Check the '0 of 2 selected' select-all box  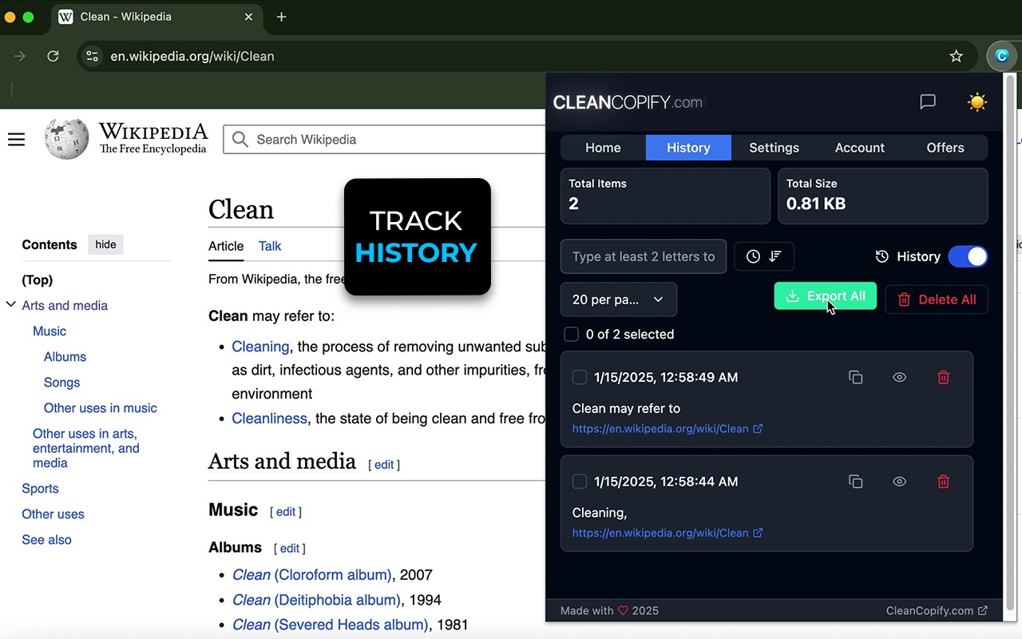point(572,334)
